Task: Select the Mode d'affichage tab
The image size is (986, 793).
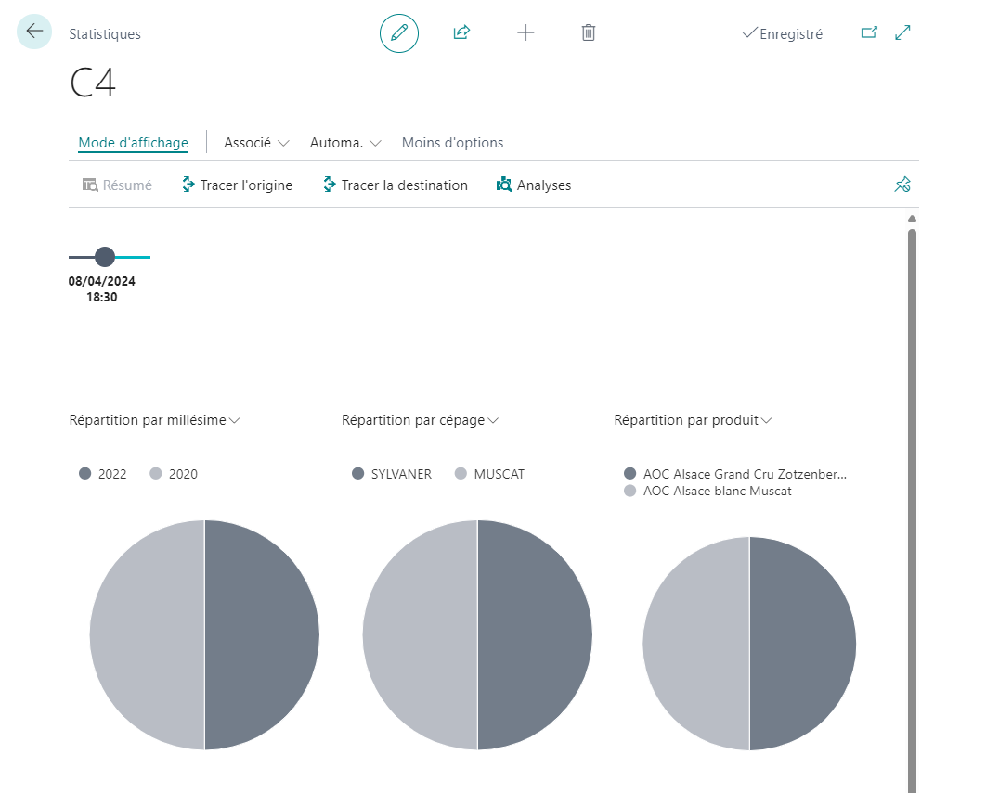Action: pyautogui.click(x=134, y=143)
